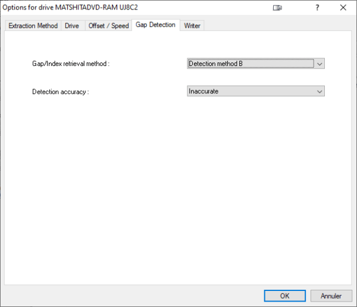
Task: Select the Gap Detection tab
Action: 156,25
